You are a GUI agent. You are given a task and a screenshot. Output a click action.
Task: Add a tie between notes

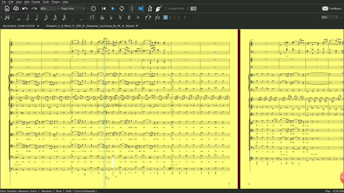148,18
